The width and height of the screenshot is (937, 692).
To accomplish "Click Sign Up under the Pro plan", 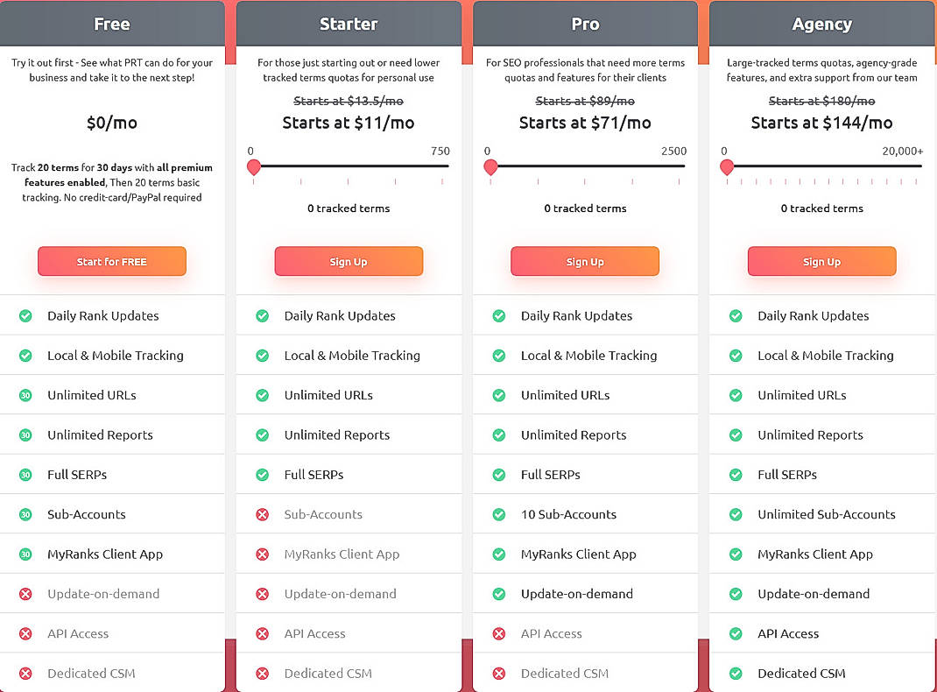I will (x=585, y=261).
